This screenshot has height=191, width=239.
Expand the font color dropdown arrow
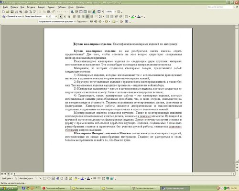142,17
